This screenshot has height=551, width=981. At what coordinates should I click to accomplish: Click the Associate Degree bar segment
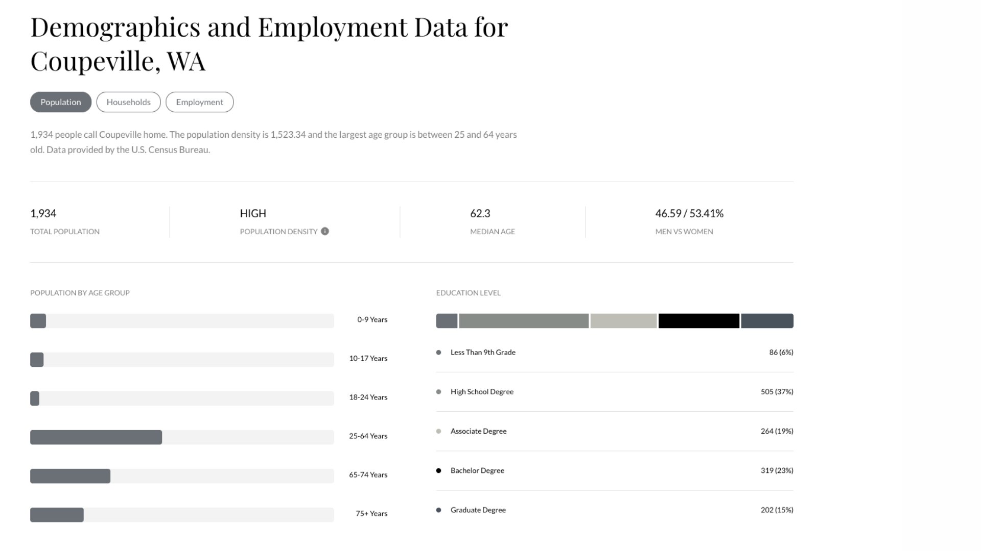pyautogui.click(x=623, y=321)
